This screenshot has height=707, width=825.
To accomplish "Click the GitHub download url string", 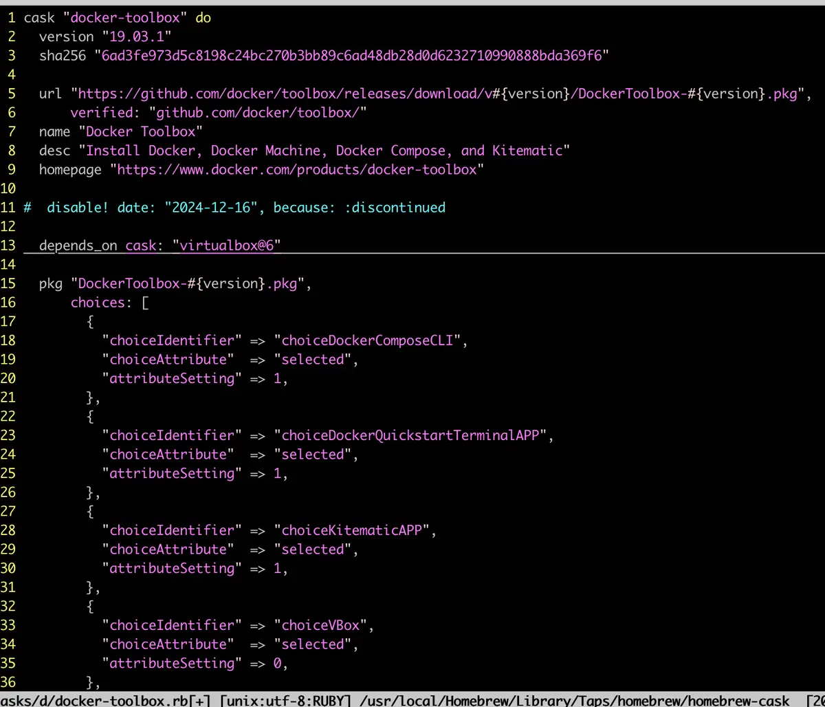I will [437, 94].
